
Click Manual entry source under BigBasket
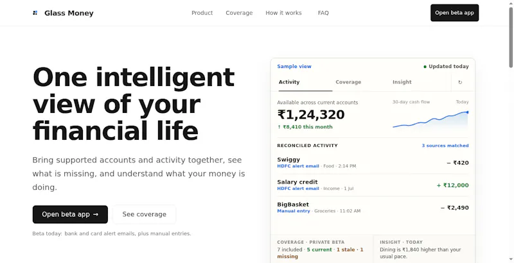pyautogui.click(x=294, y=211)
